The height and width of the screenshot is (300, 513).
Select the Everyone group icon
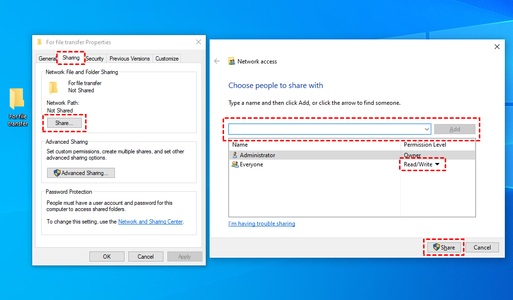tap(235, 164)
